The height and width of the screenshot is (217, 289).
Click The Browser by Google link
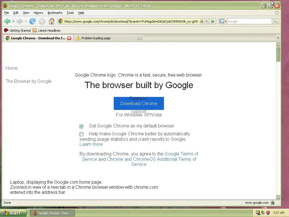coord(29,81)
